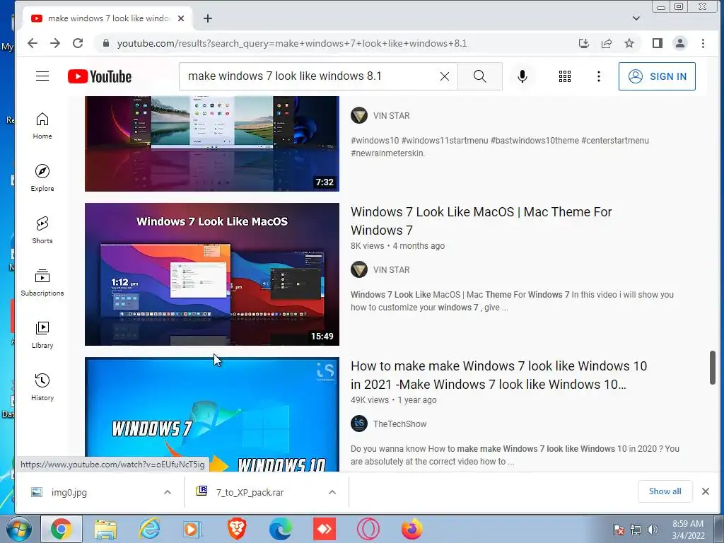The image size is (724, 543).
Task: Open the Chrome side panel icon
Action: [658, 43]
